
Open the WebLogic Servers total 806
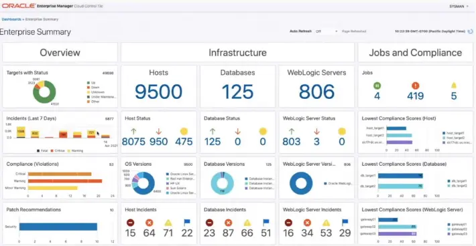(x=316, y=92)
